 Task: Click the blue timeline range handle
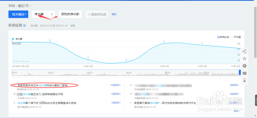(240, 73)
